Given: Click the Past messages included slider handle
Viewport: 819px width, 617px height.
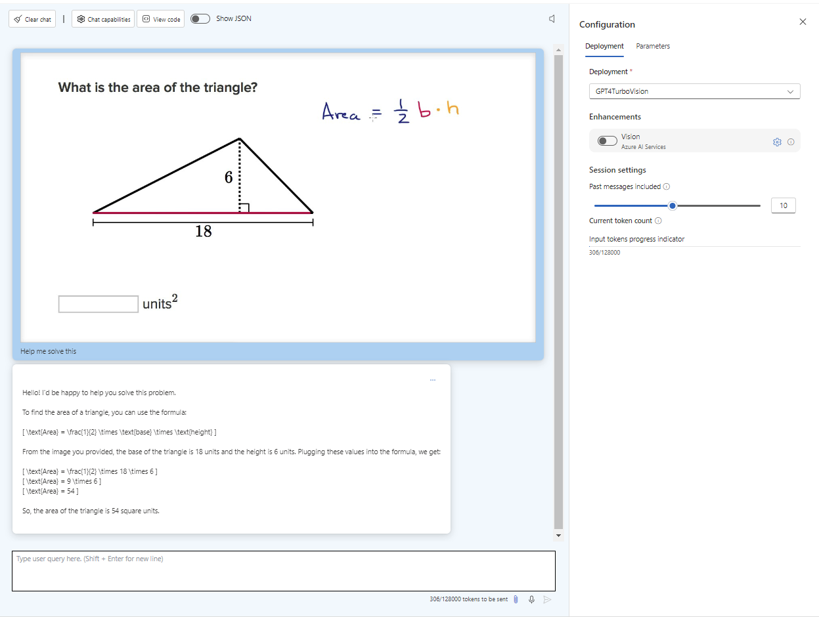Looking at the screenshot, I should point(672,205).
